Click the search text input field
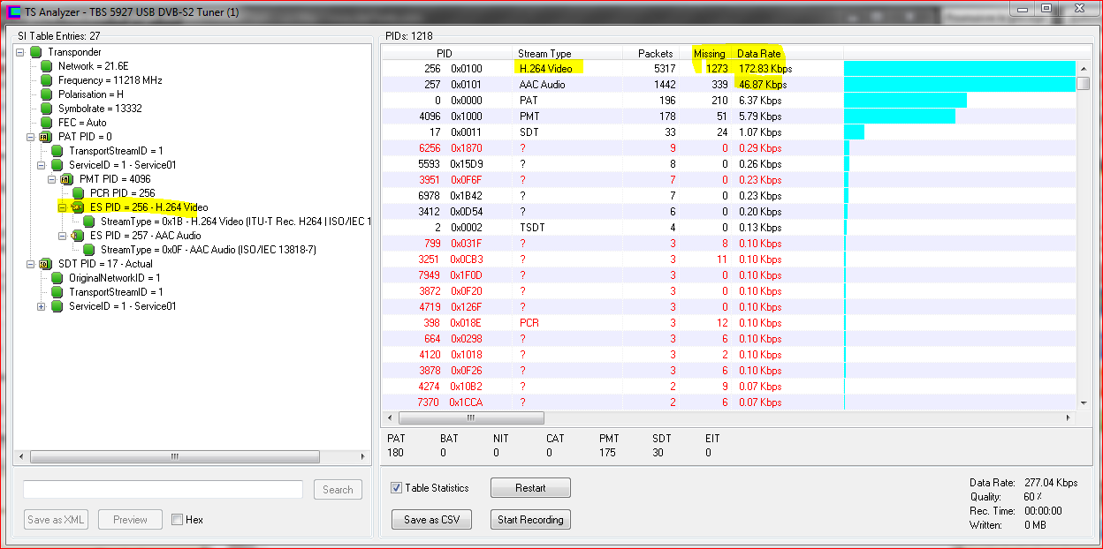The image size is (1103, 549). pyautogui.click(x=163, y=490)
